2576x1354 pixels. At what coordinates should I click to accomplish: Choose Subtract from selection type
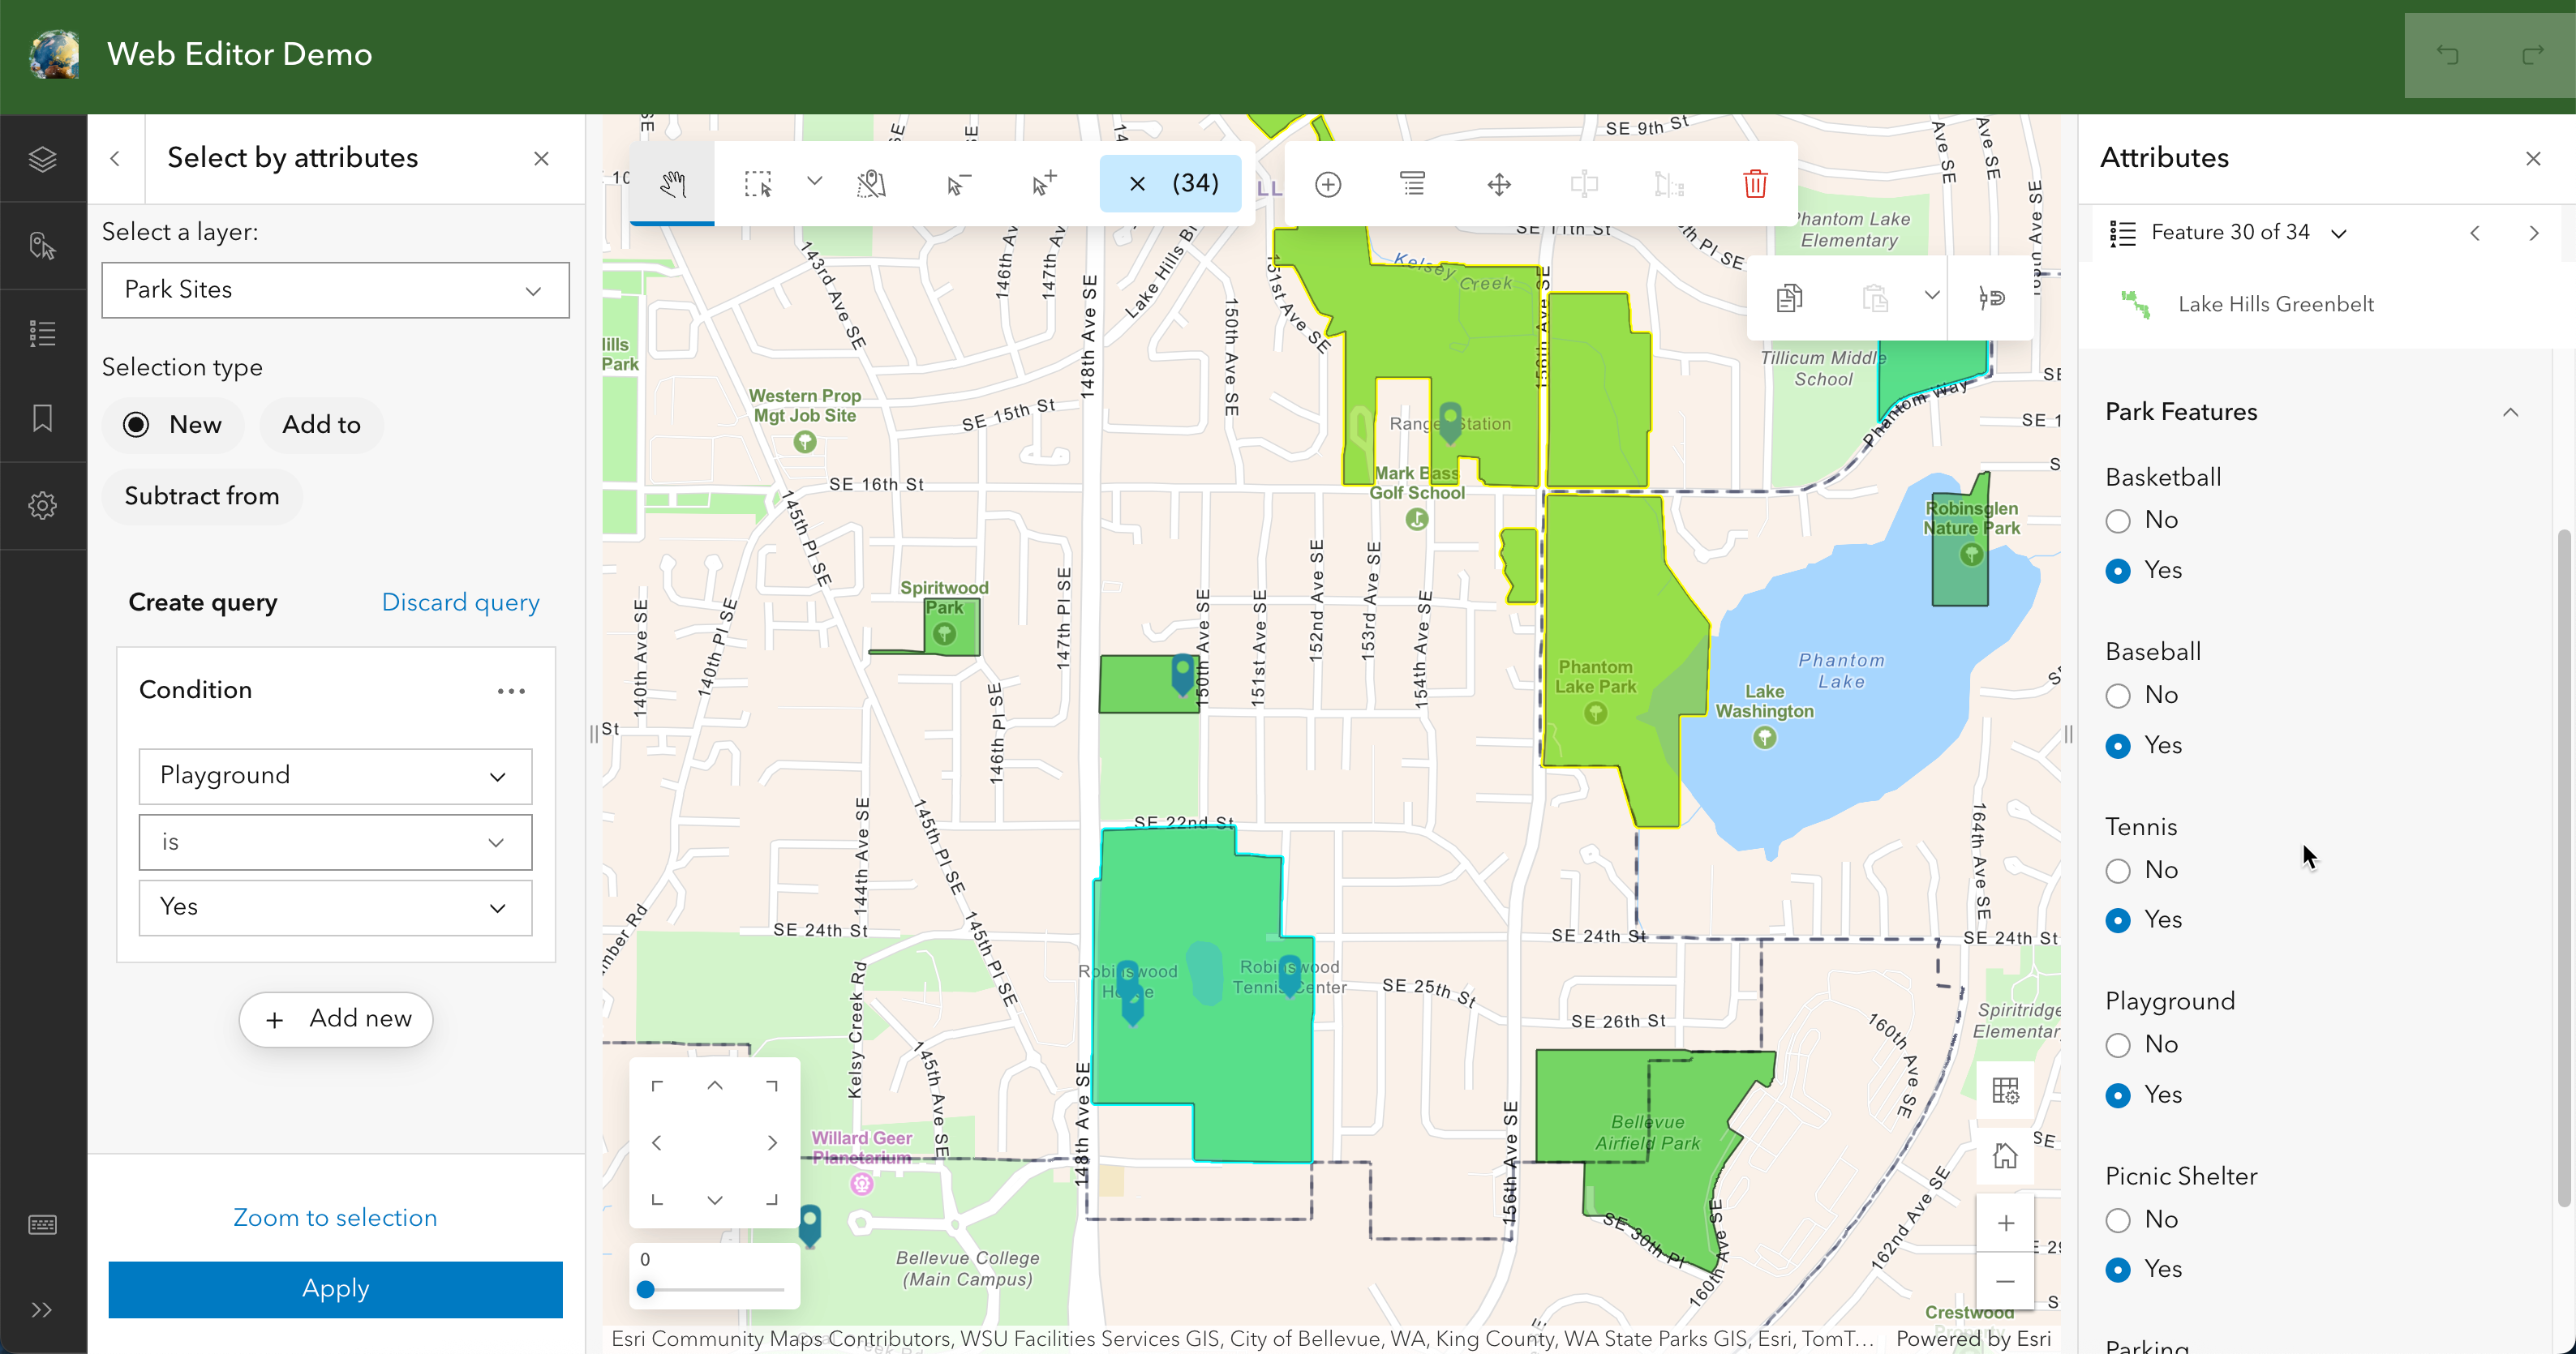(x=201, y=497)
